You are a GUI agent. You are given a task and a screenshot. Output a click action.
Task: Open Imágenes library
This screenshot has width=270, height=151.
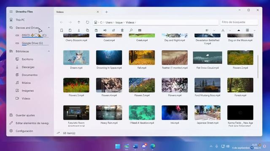coord(28,91)
